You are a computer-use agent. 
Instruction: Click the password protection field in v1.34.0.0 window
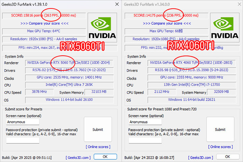[145, 140]
